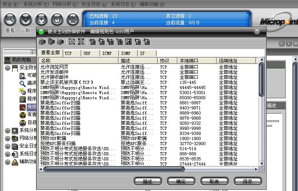Click the 保存 button
The width and height of the screenshot is (298, 191).
pyautogui.click(x=248, y=181)
